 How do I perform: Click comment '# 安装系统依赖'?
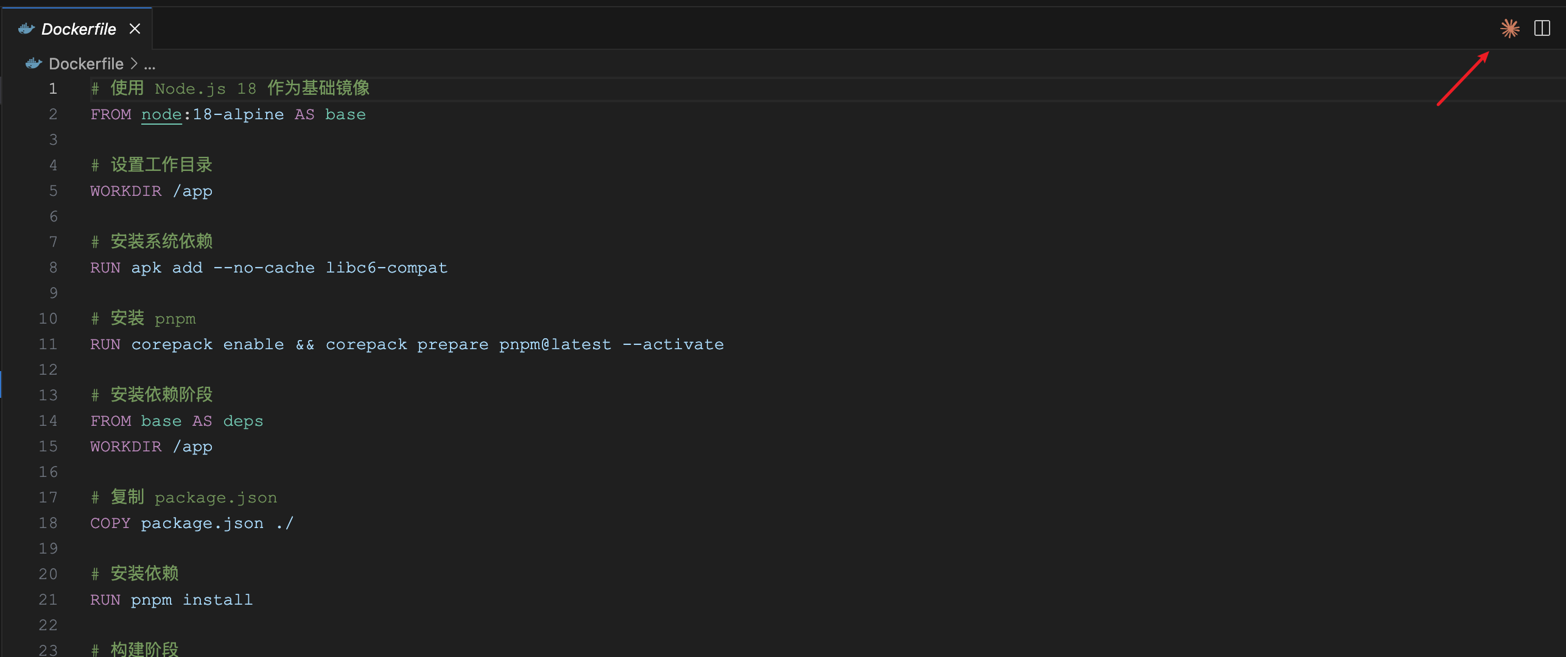tap(152, 242)
